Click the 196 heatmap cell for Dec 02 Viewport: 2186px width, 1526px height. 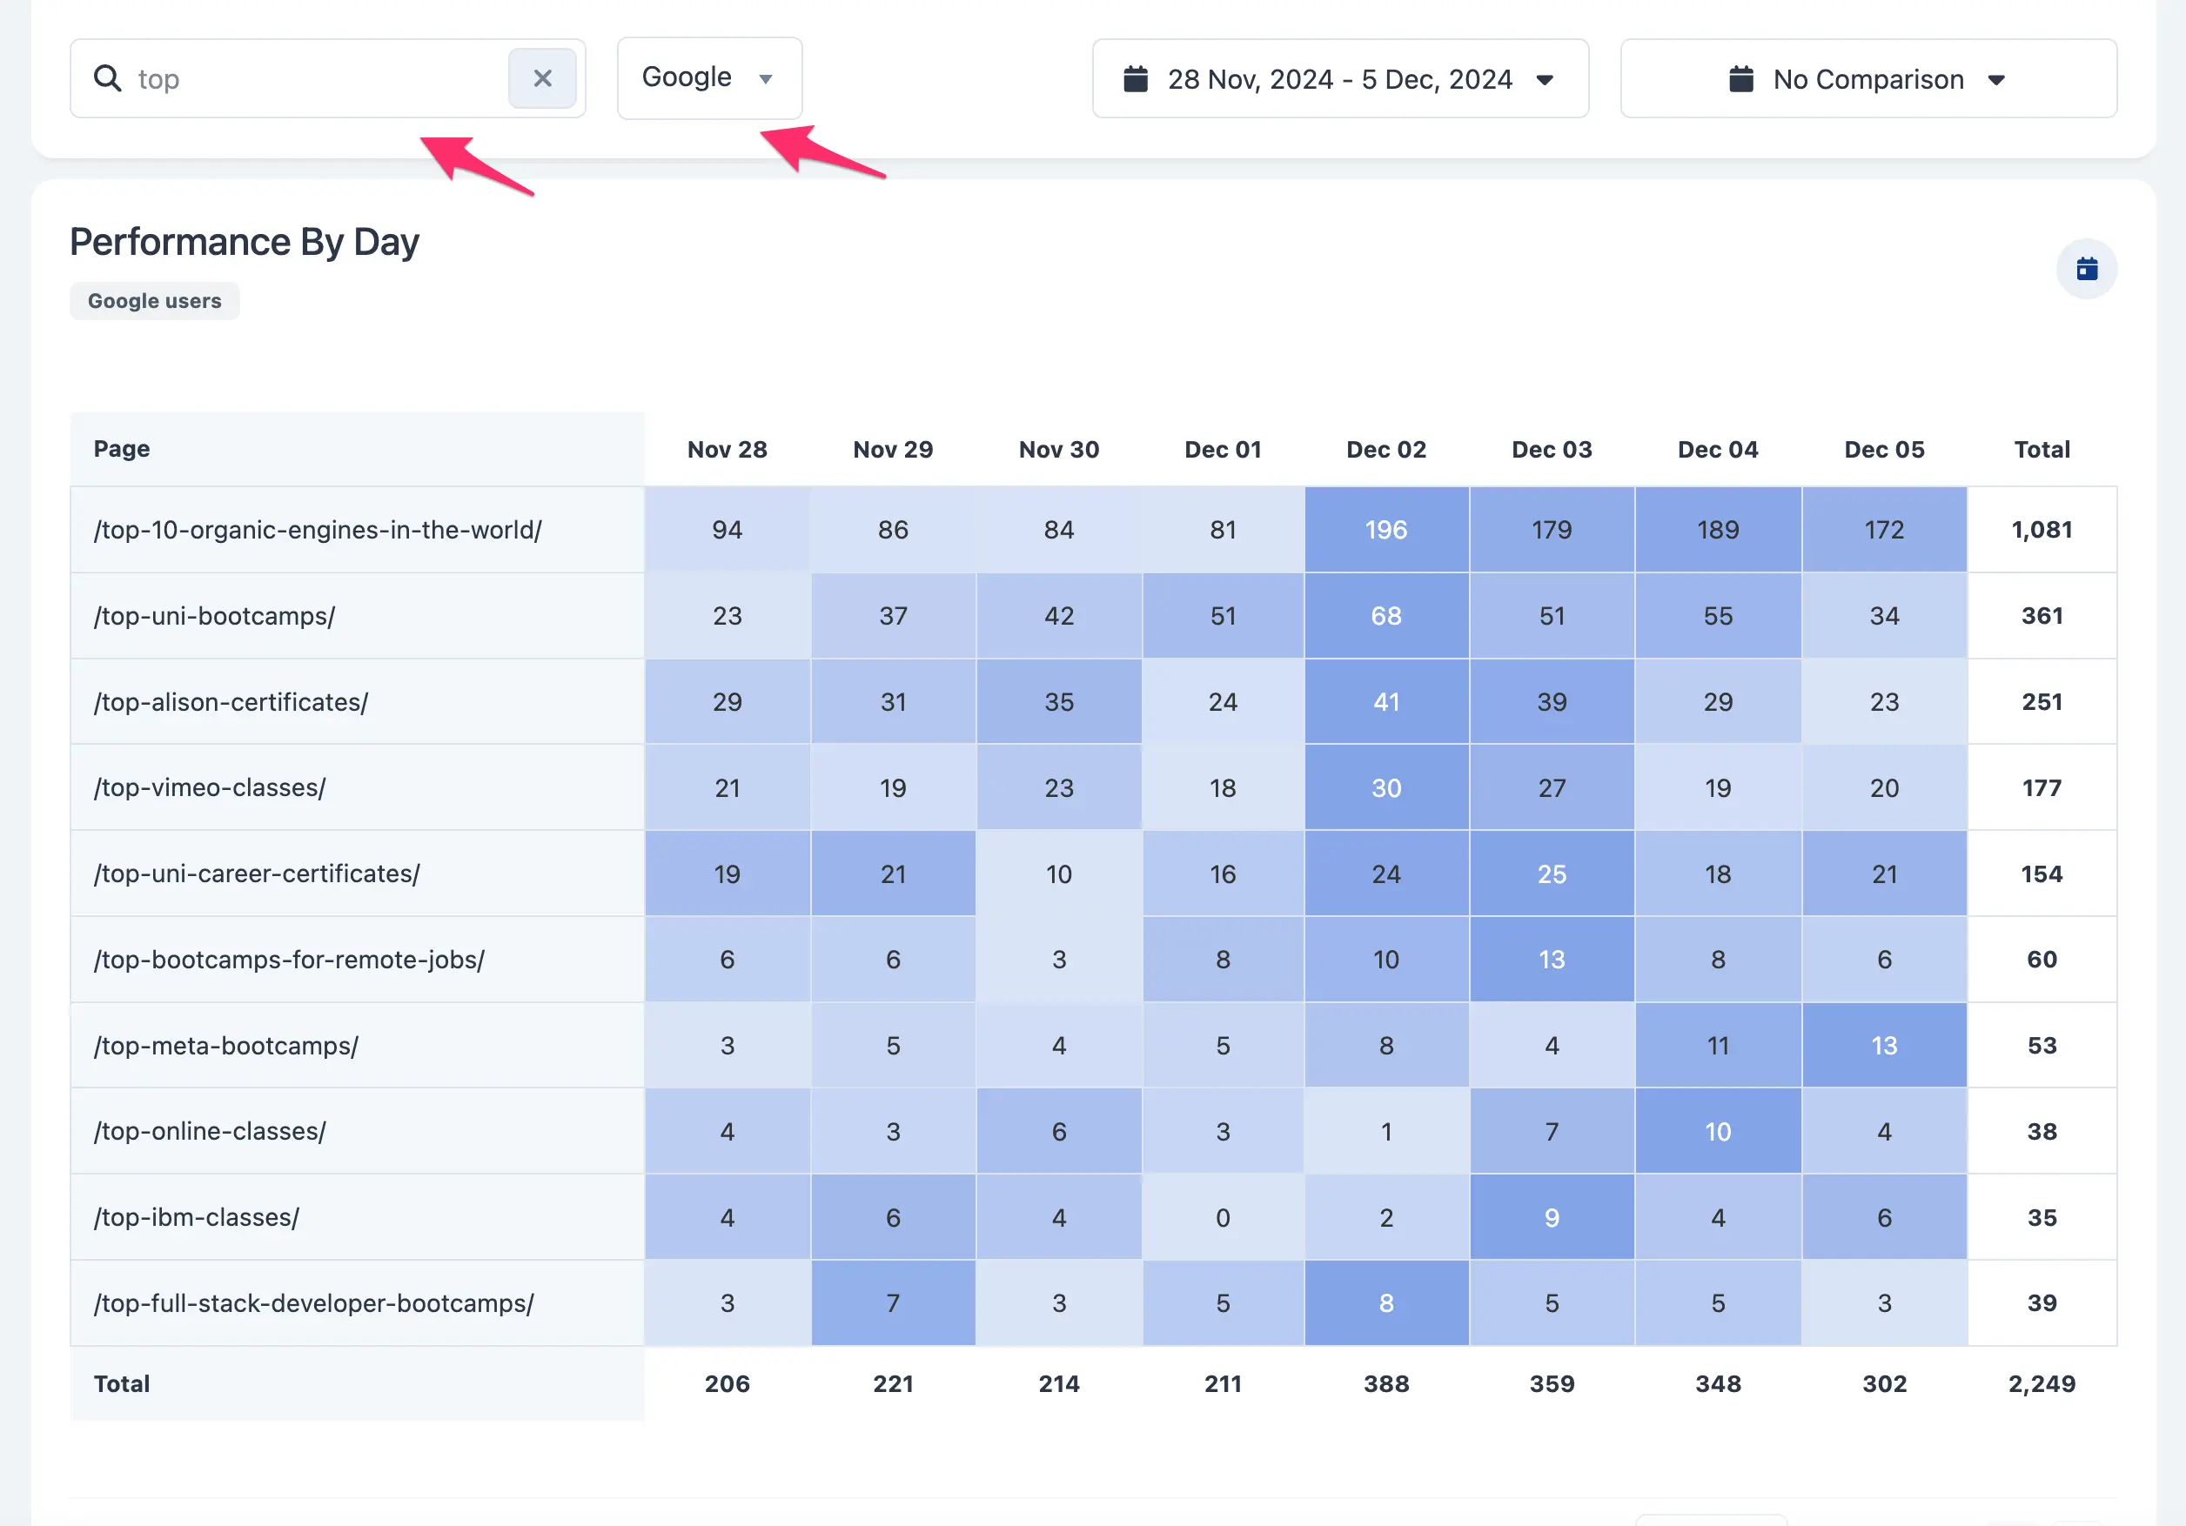pos(1385,530)
